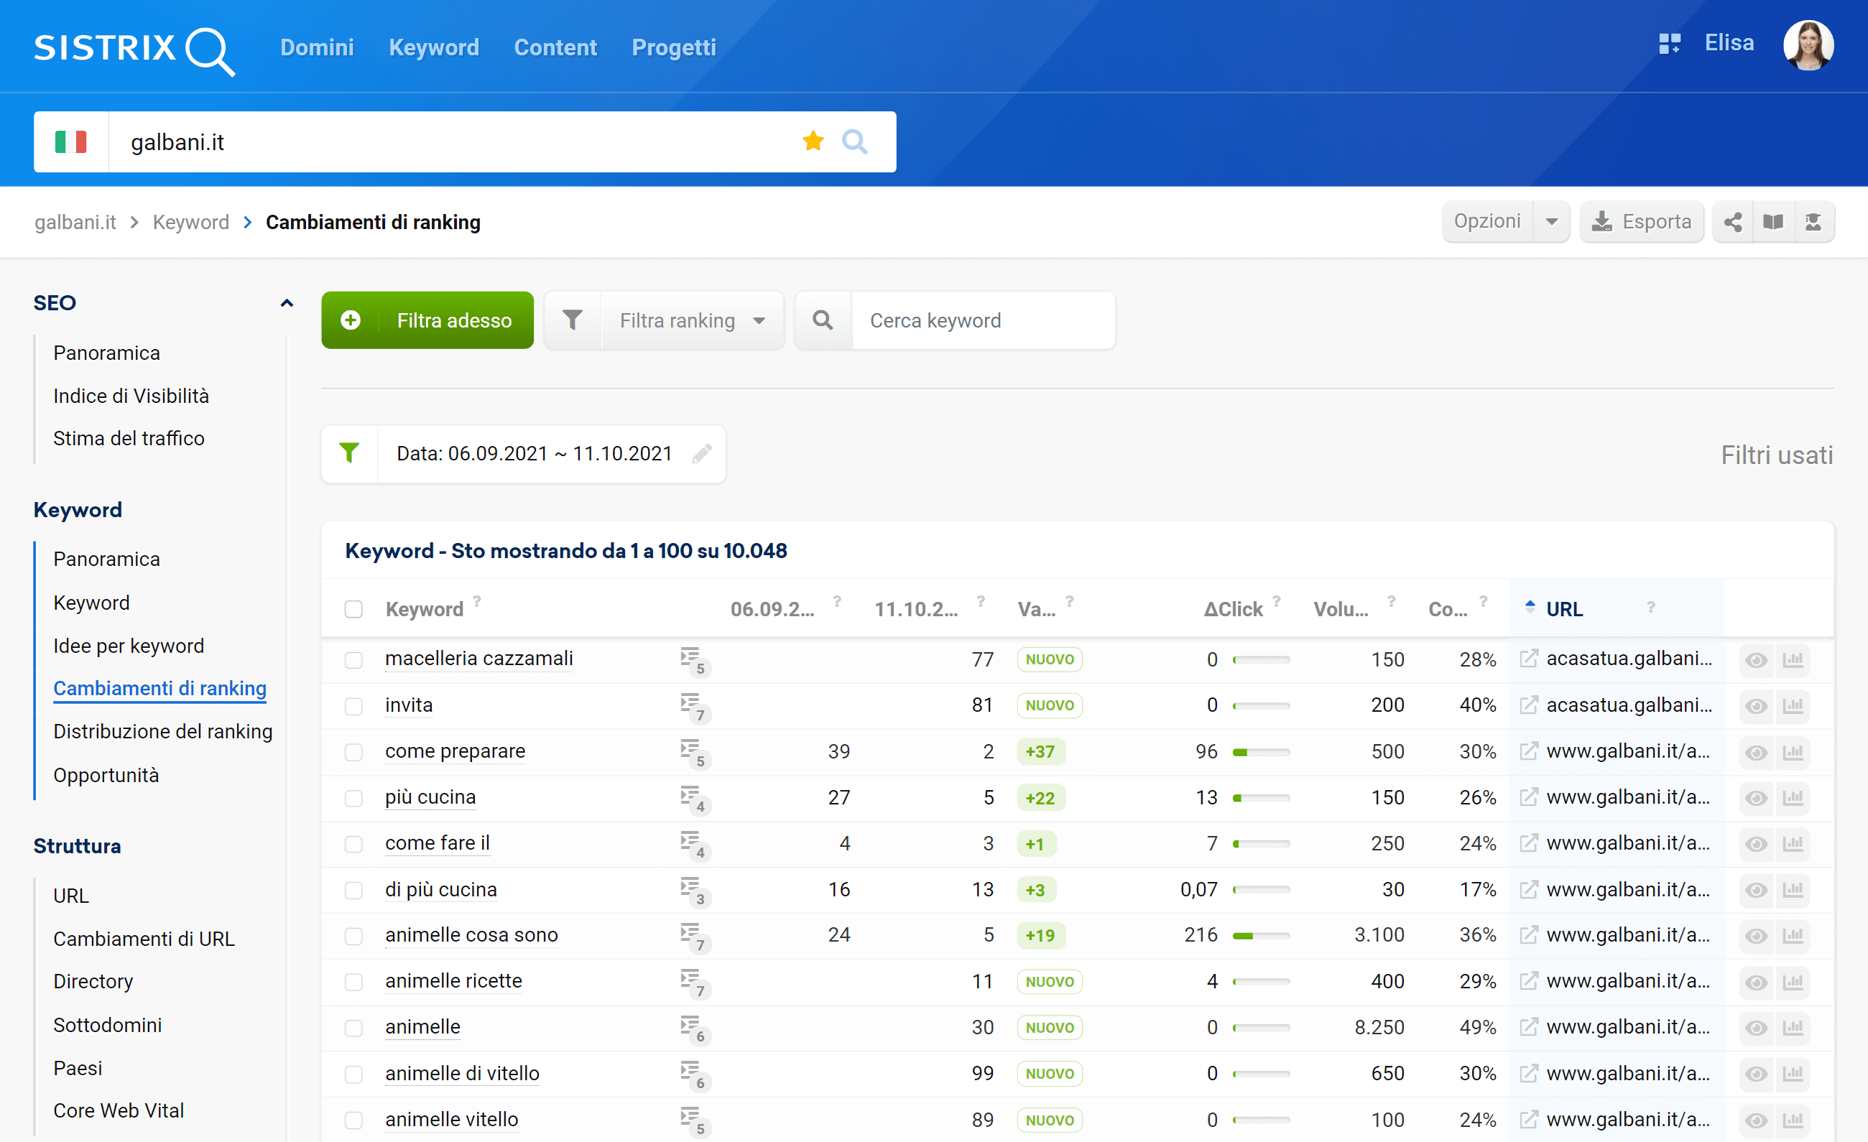Open the dashboard grid icon next to Elisa

tap(1670, 44)
